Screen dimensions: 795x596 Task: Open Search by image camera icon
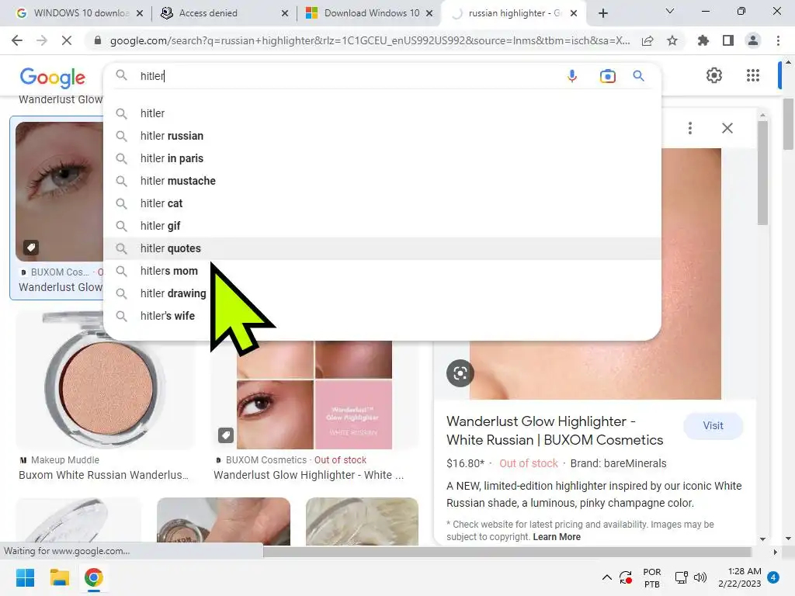pyautogui.click(x=607, y=76)
